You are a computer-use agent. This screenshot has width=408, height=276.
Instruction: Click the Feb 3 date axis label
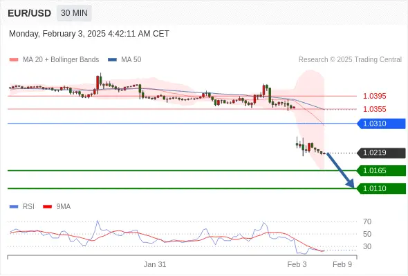pyautogui.click(x=297, y=264)
